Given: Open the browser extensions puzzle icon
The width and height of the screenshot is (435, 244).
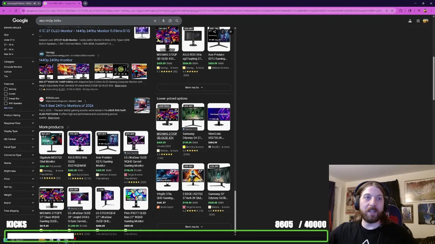Looking at the screenshot, I should (401, 11).
